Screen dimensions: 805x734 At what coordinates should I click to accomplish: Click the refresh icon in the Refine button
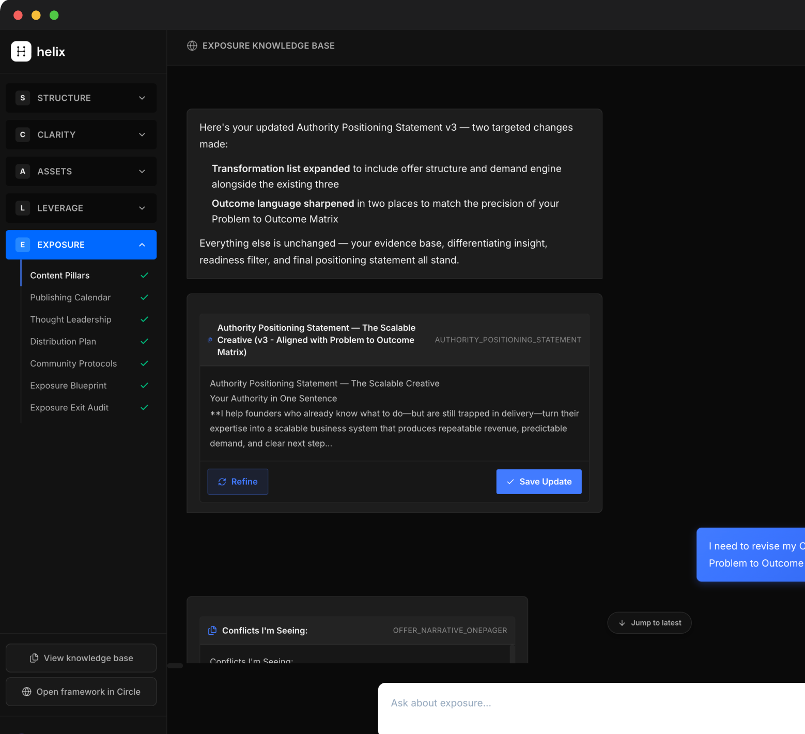(222, 482)
